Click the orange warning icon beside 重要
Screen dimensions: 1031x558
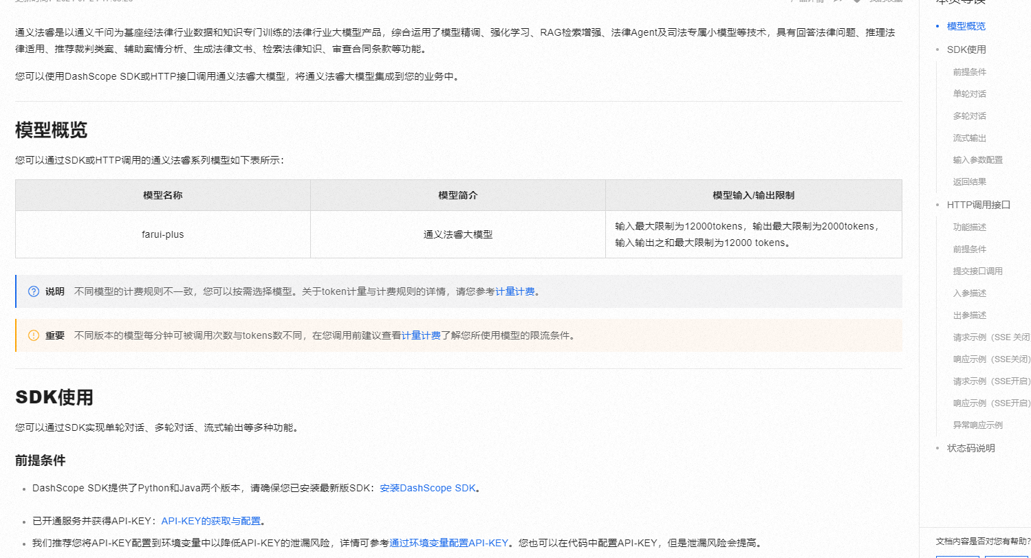(x=34, y=335)
